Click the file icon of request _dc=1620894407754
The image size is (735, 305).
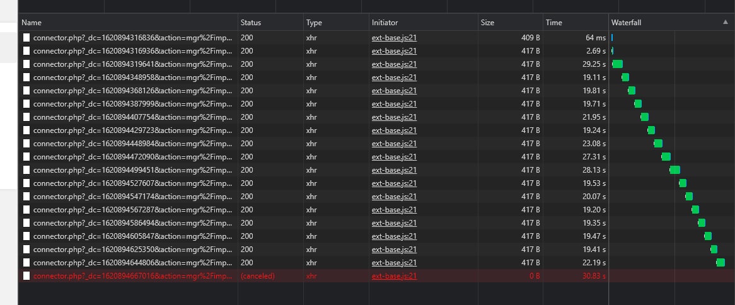click(26, 117)
